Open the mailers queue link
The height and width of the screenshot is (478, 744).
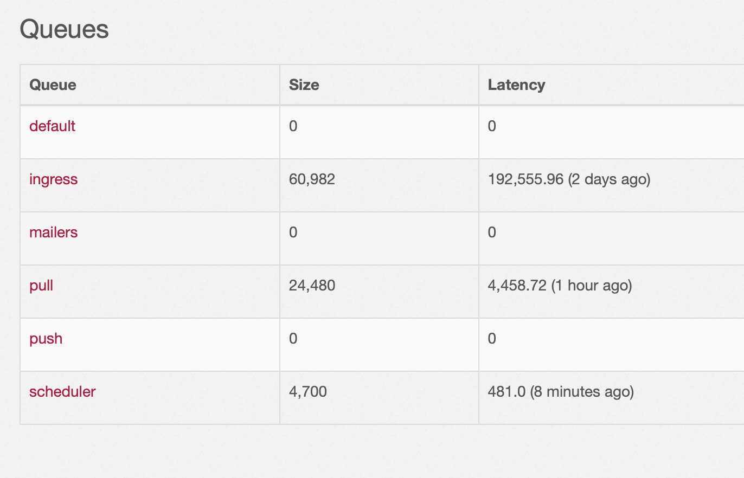pyautogui.click(x=53, y=232)
